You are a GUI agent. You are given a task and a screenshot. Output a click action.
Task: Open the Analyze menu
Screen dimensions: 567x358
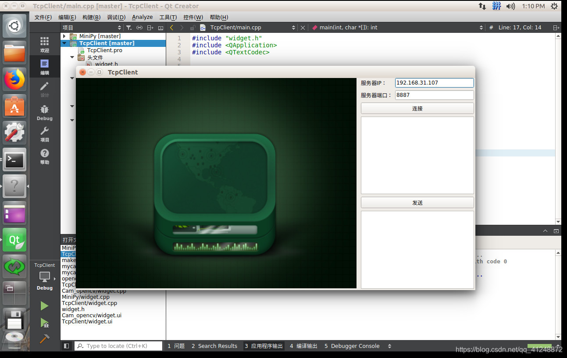(143, 17)
